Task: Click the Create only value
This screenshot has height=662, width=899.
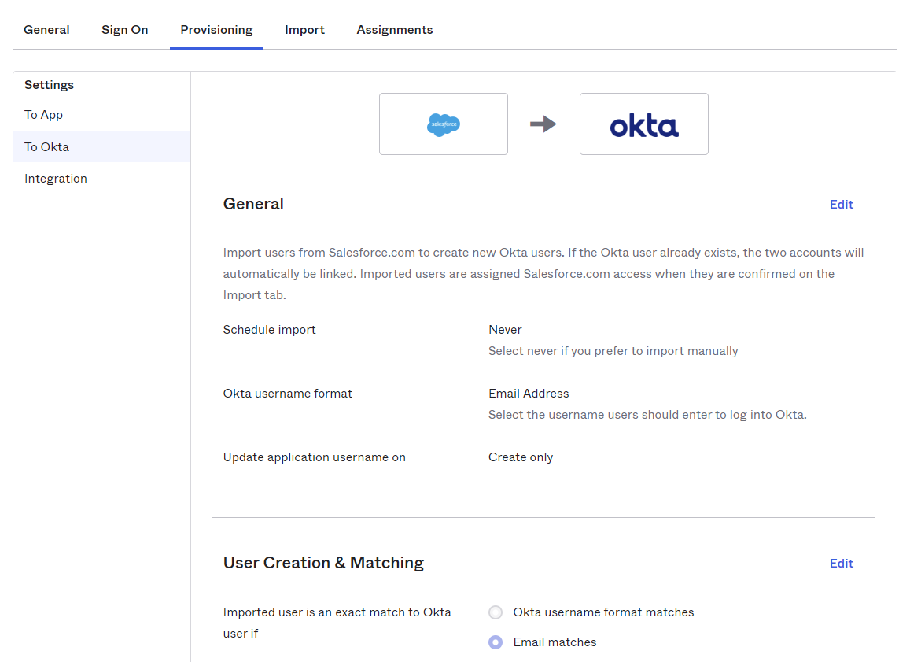Action: [520, 457]
